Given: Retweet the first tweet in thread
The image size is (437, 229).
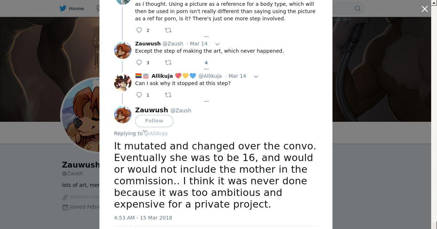Looking at the screenshot, I should [x=168, y=30].
